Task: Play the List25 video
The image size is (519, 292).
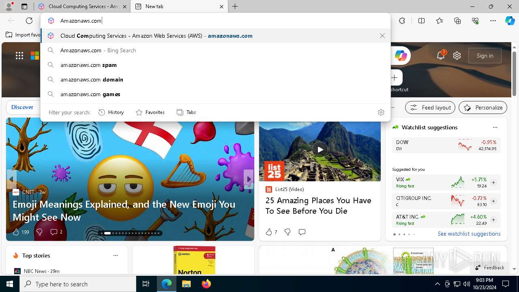Action: (x=320, y=150)
